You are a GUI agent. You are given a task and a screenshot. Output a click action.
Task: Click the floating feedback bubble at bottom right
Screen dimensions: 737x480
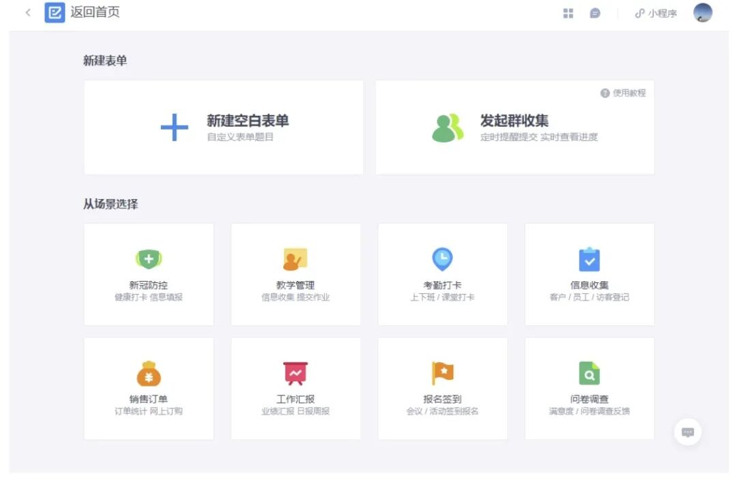(x=688, y=432)
